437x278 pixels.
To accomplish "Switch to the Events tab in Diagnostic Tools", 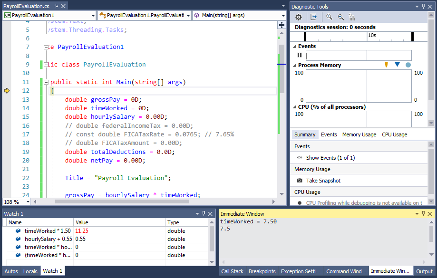I will [329, 134].
